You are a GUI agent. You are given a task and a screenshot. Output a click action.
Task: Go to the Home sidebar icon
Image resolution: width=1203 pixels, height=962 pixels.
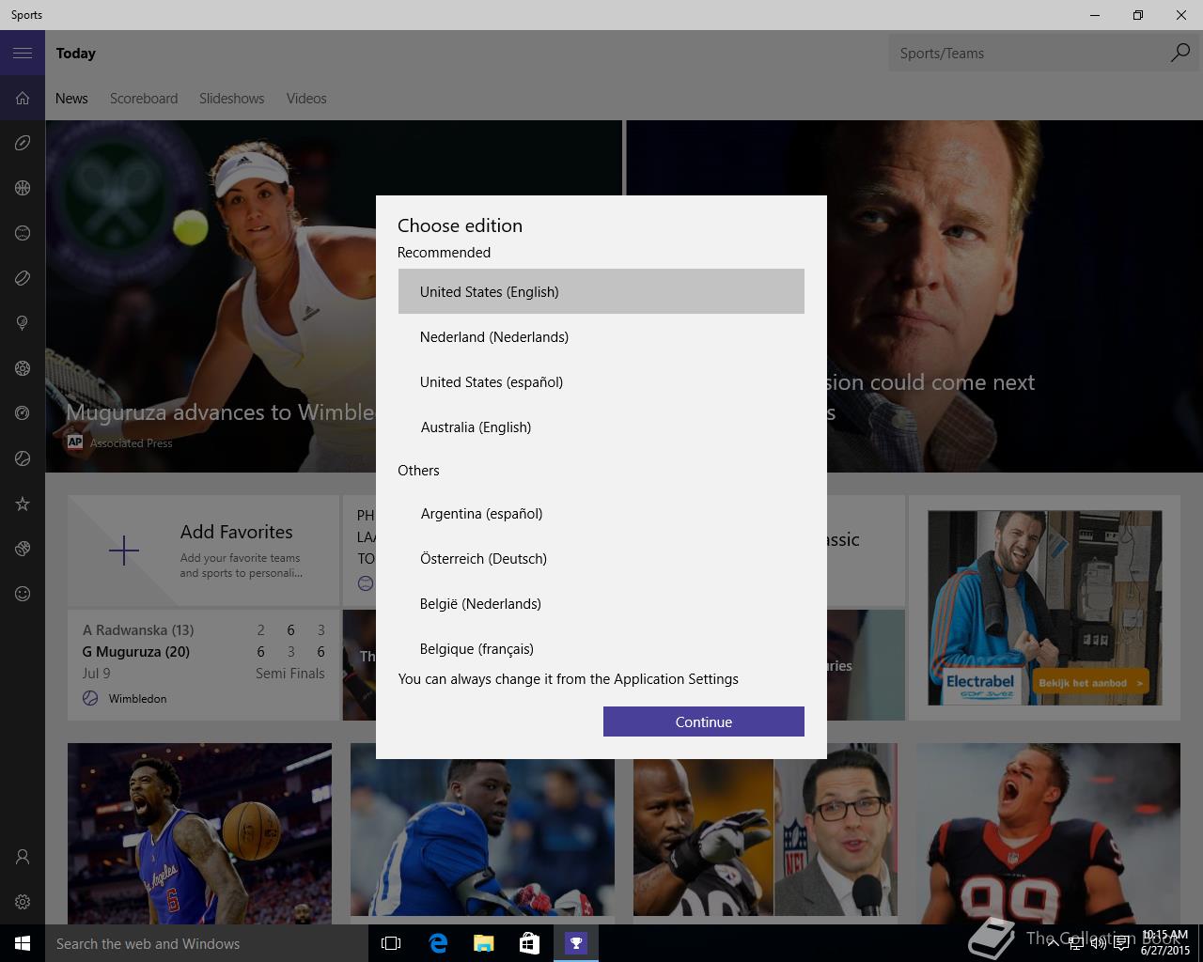click(x=23, y=98)
